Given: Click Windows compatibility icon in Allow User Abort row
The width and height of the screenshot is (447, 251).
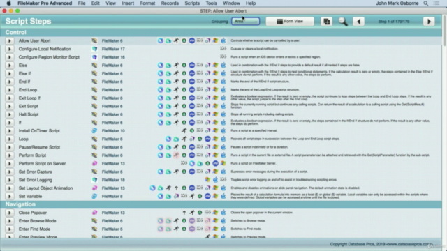Looking at the screenshot, I should tap(216, 40).
